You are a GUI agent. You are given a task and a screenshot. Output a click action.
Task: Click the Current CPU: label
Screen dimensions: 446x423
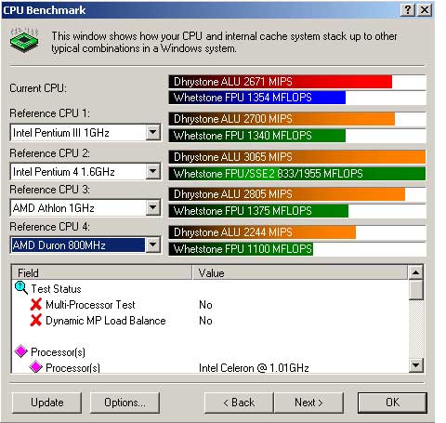[x=38, y=88]
